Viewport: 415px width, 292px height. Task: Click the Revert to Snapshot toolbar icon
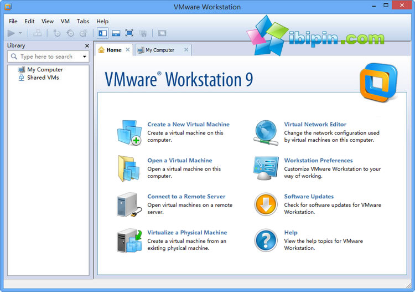(x=70, y=33)
